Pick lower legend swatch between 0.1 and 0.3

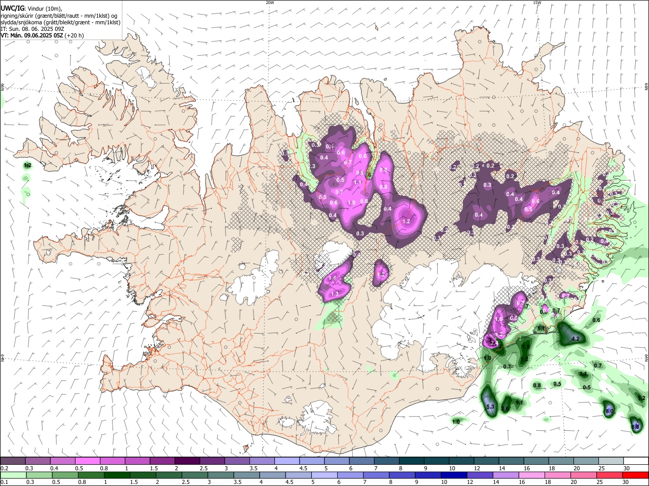click(x=13, y=475)
